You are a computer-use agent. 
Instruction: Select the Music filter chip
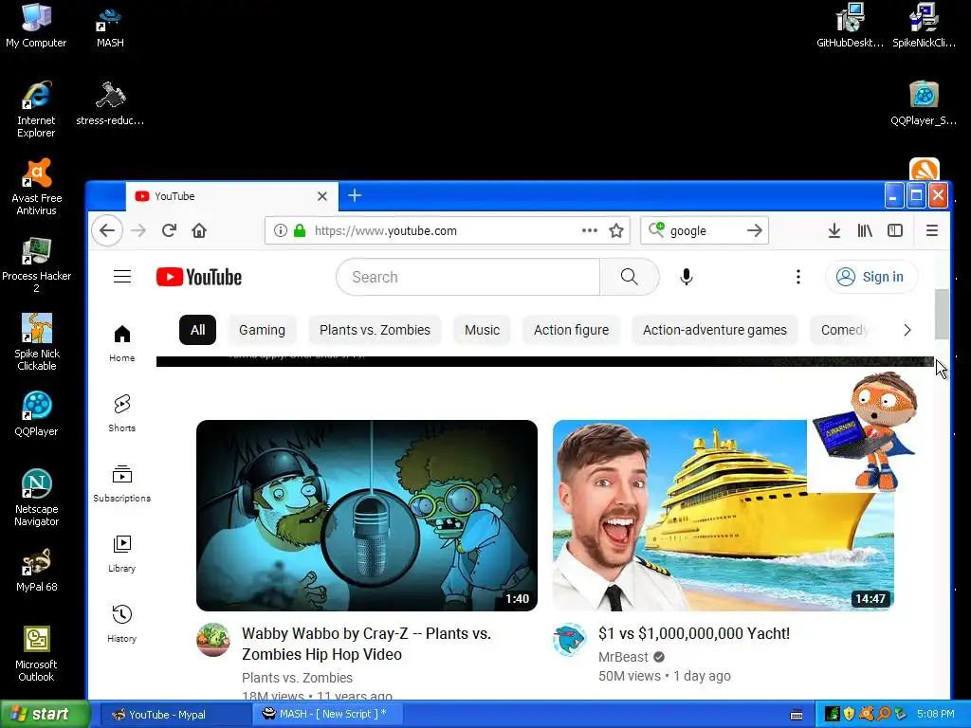point(482,330)
